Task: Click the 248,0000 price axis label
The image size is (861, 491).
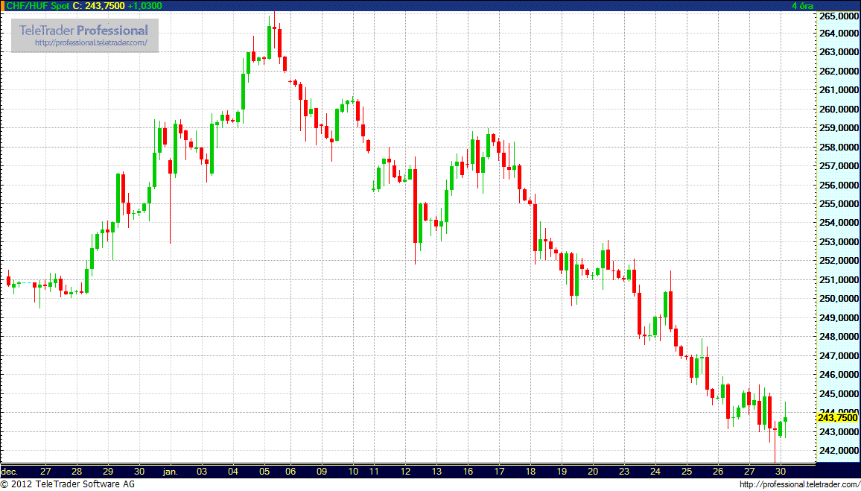Action: point(839,337)
